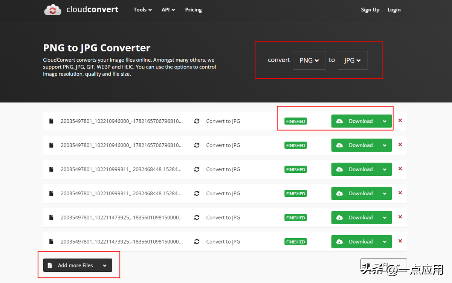Click the Login link

394,10
